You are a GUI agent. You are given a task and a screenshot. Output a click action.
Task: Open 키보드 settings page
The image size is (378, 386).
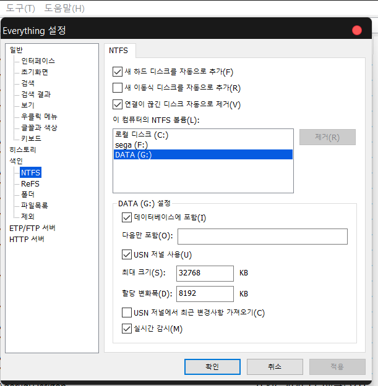(31, 138)
